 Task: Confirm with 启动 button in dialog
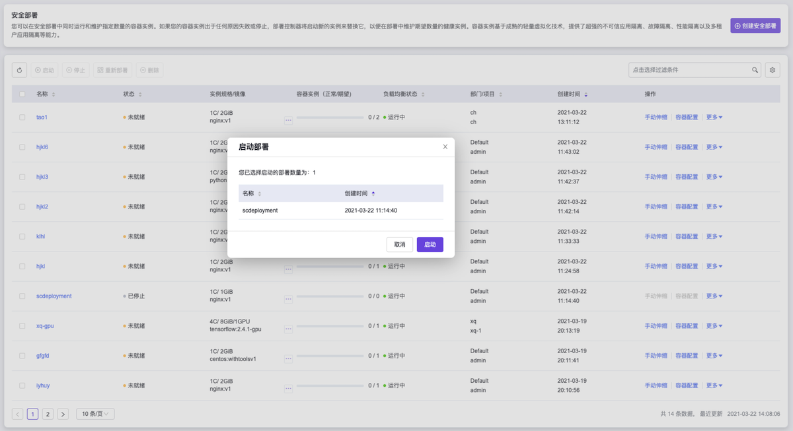click(x=430, y=244)
